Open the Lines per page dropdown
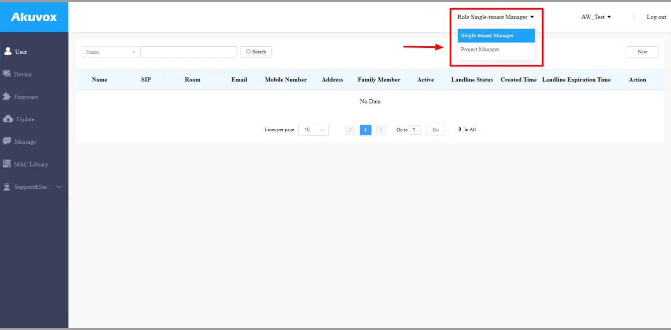 pos(313,129)
